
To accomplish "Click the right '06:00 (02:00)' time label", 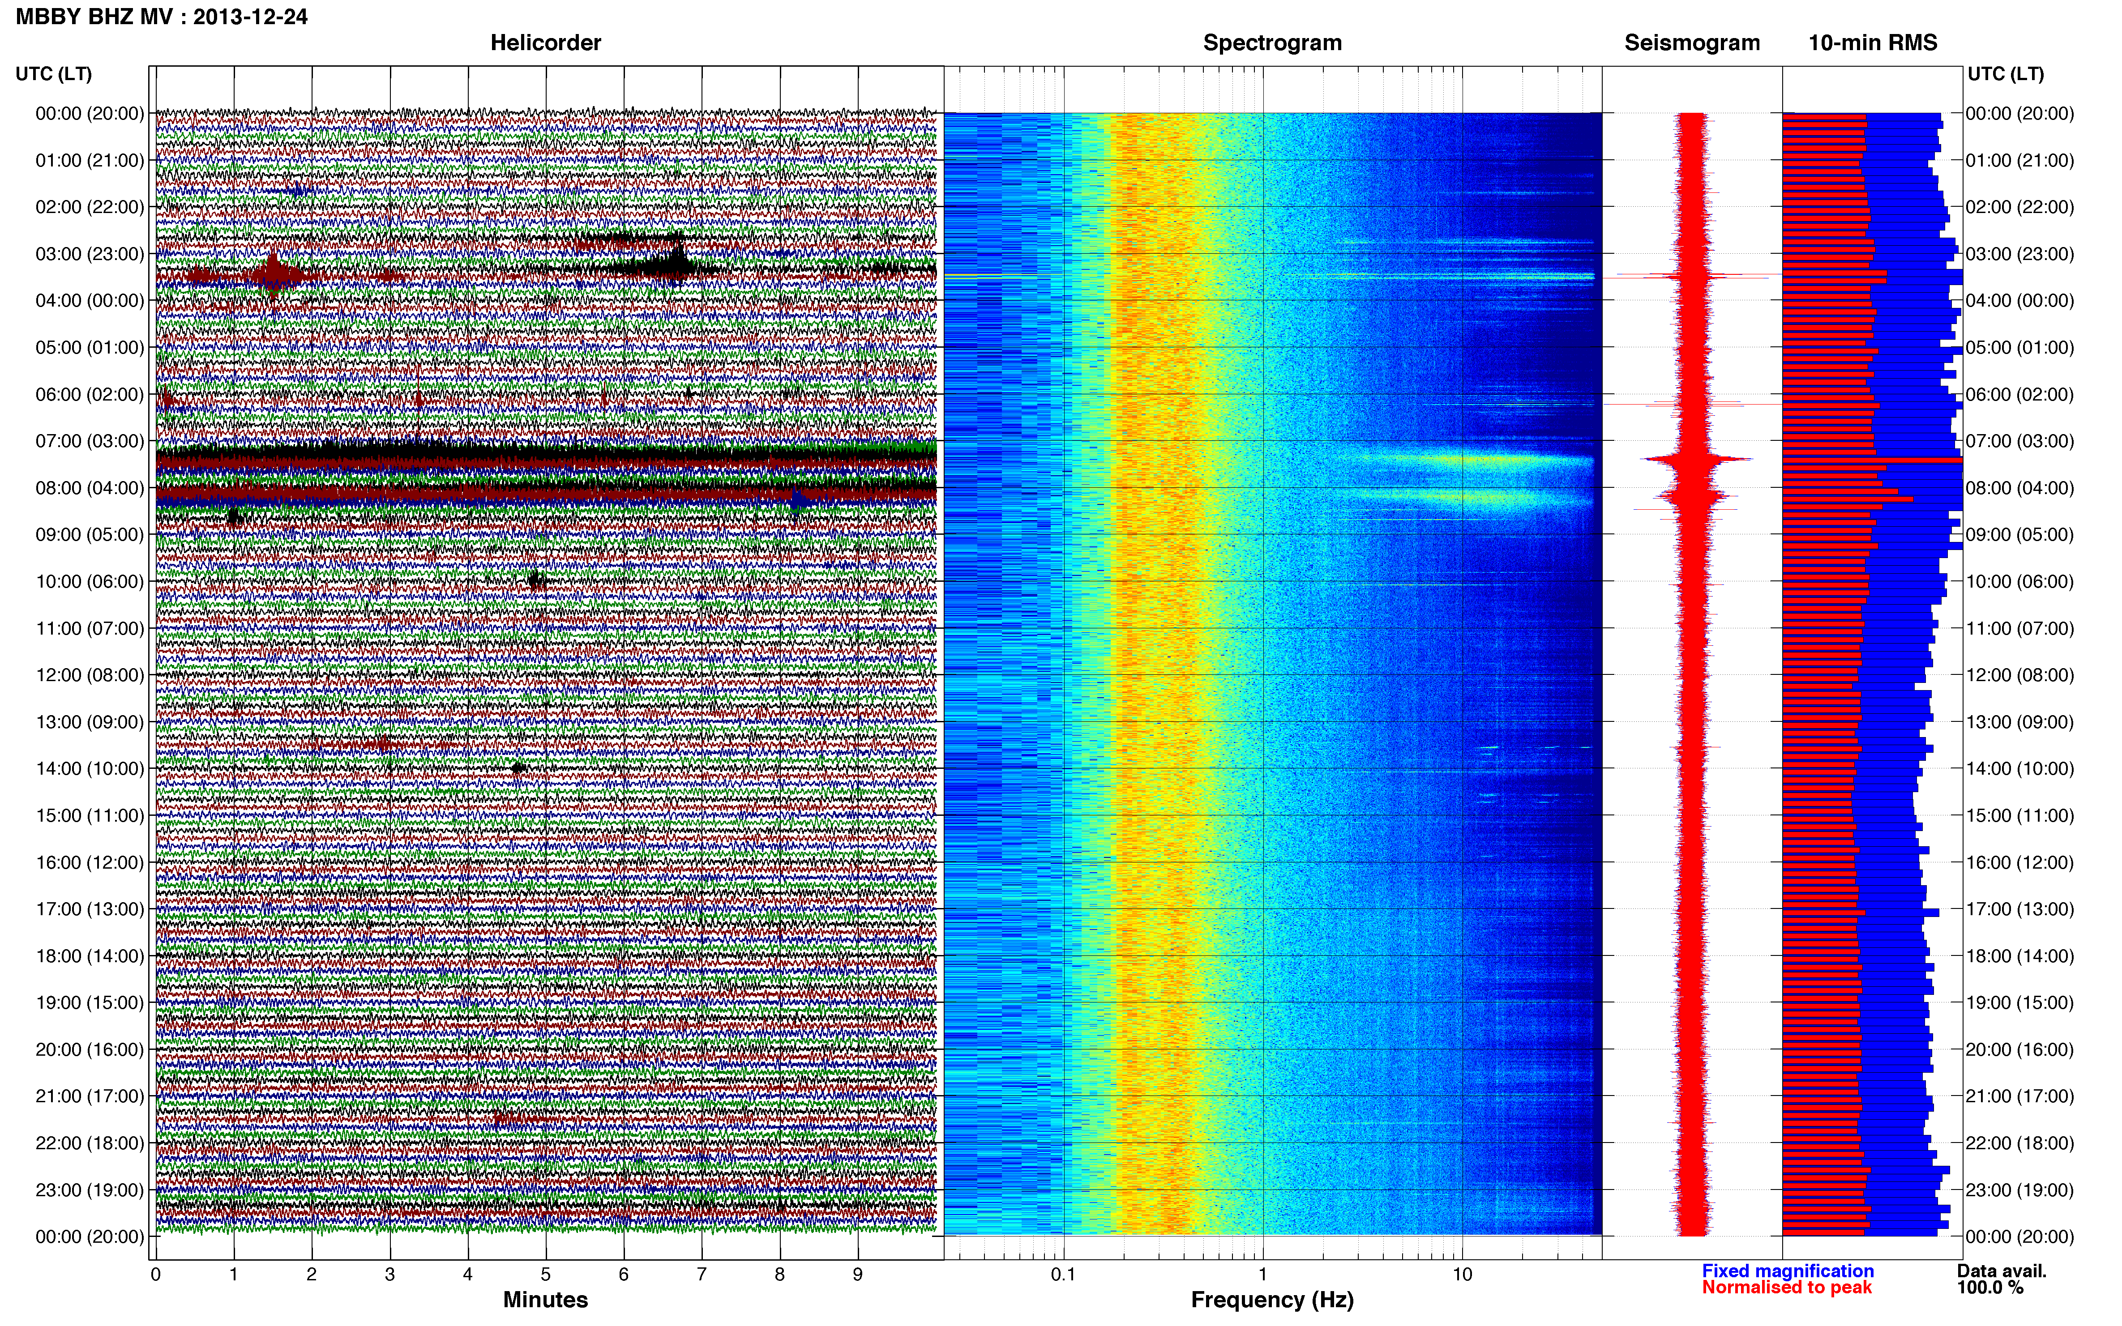I will tap(2019, 395).
